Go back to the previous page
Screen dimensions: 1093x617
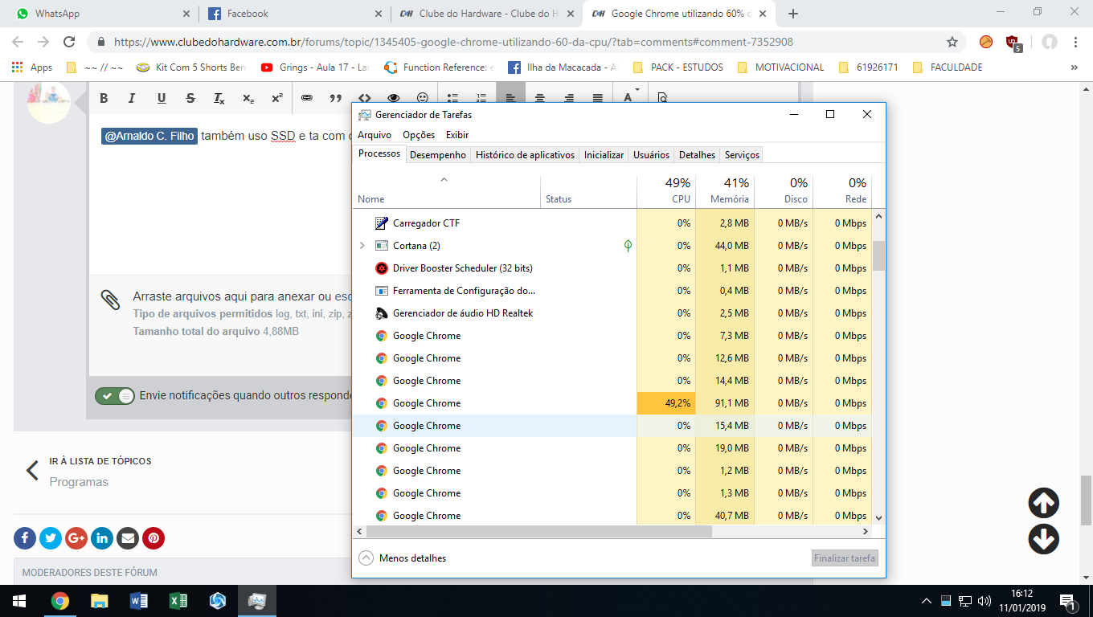[18, 42]
